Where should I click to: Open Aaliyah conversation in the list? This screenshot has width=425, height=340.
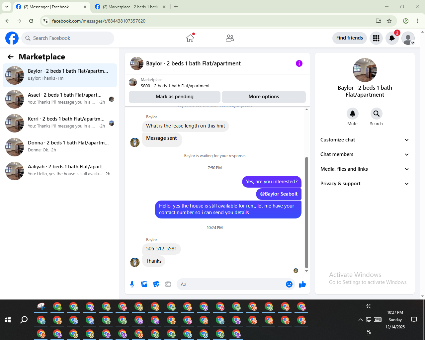pos(60,171)
